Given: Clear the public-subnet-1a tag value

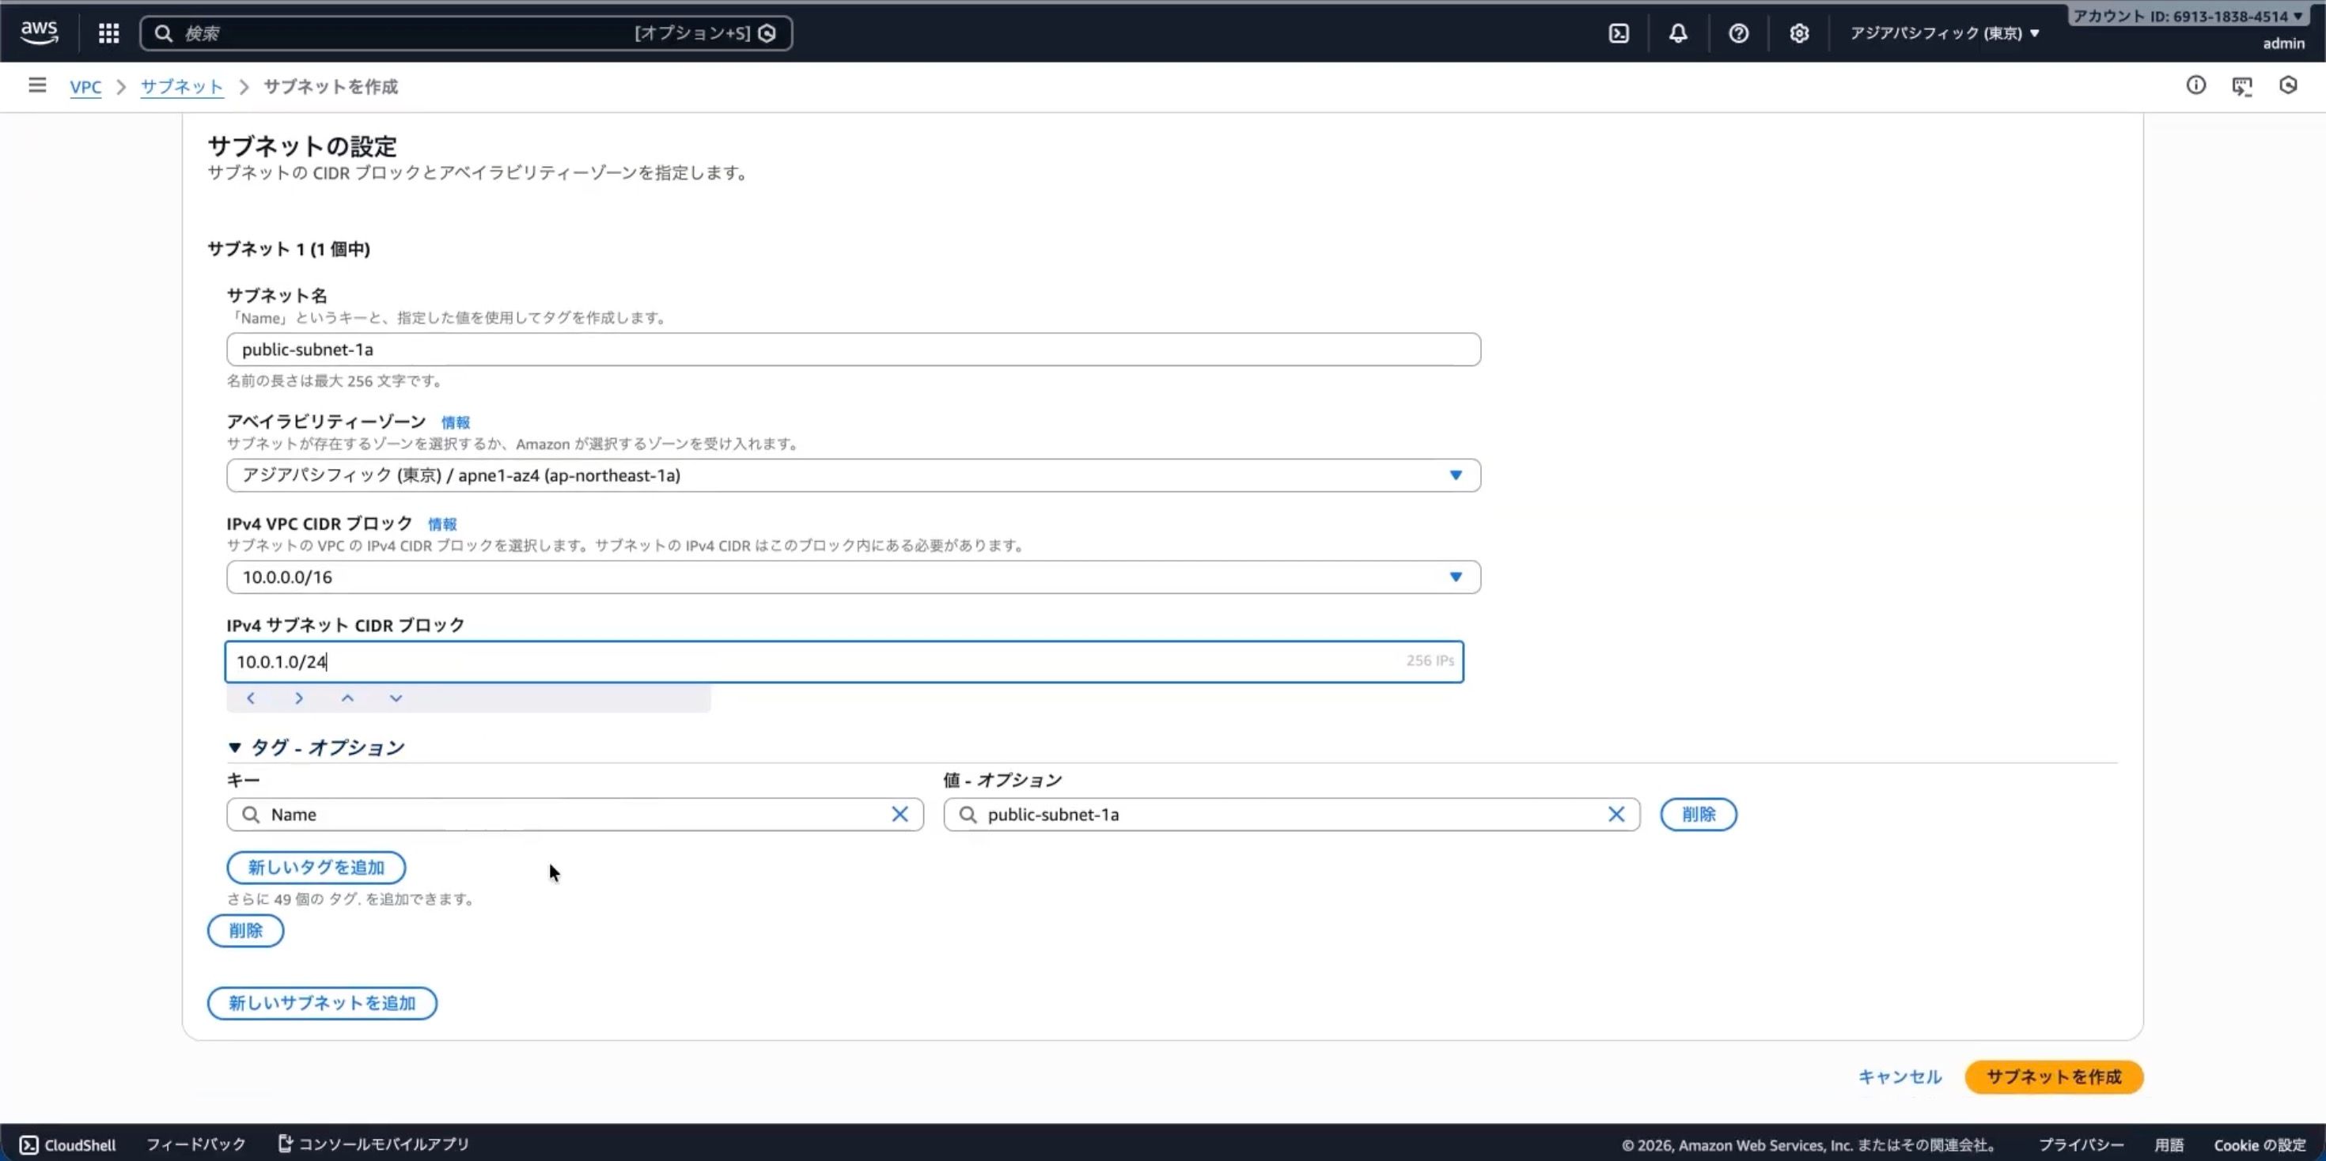Looking at the screenshot, I should point(1616,815).
